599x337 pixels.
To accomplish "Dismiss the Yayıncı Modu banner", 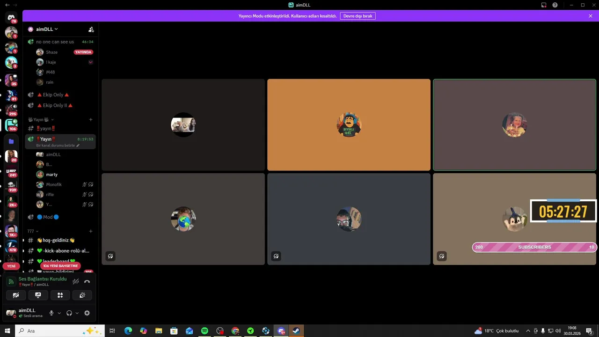I will (x=591, y=16).
